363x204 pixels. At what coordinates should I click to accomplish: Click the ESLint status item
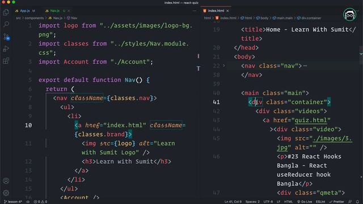(320, 202)
